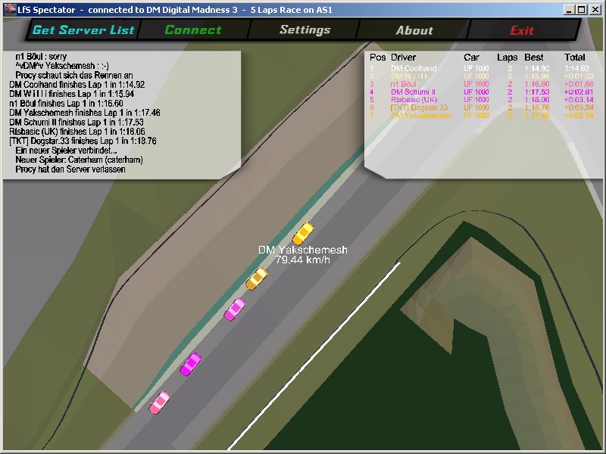
Task: Click 'DM W i l l i finishes Lap 1' line
Action: pyautogui.click(x=71, y=94)
